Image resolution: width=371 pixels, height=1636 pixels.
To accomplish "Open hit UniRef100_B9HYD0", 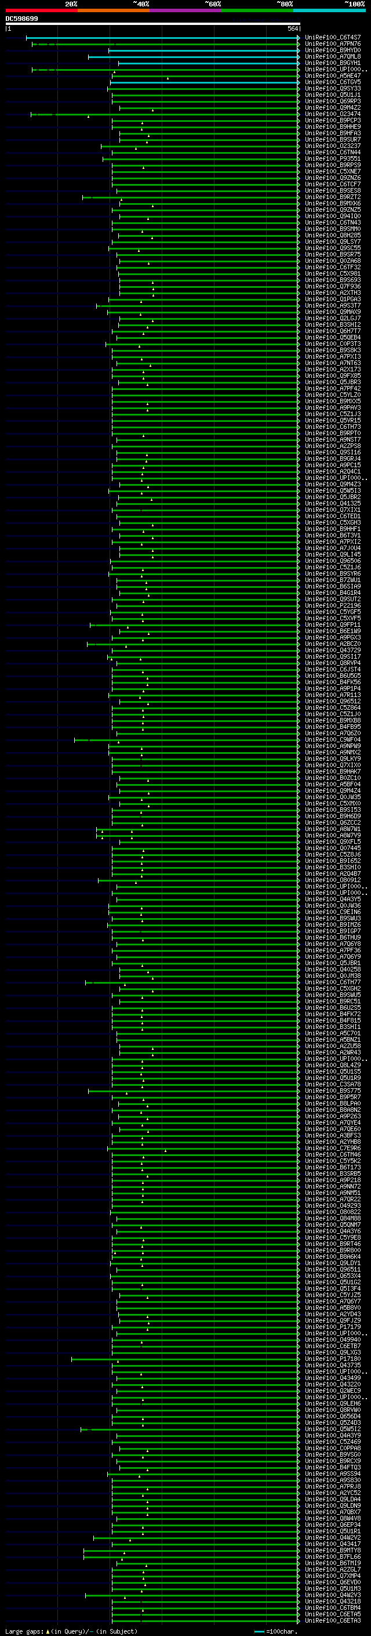I will 333,50.
